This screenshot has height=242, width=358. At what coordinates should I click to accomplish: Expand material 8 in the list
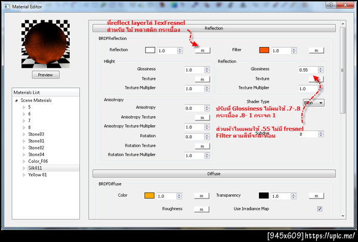24,128
